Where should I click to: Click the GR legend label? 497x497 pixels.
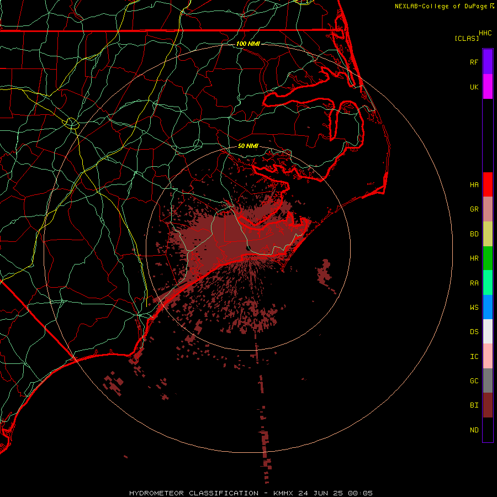click(474, 209)
